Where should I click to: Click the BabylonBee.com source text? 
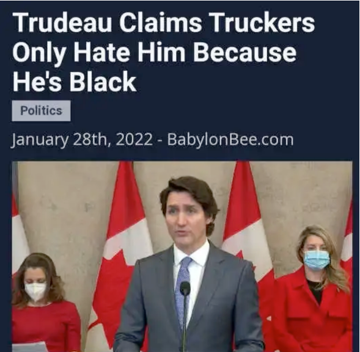[230, 139]
